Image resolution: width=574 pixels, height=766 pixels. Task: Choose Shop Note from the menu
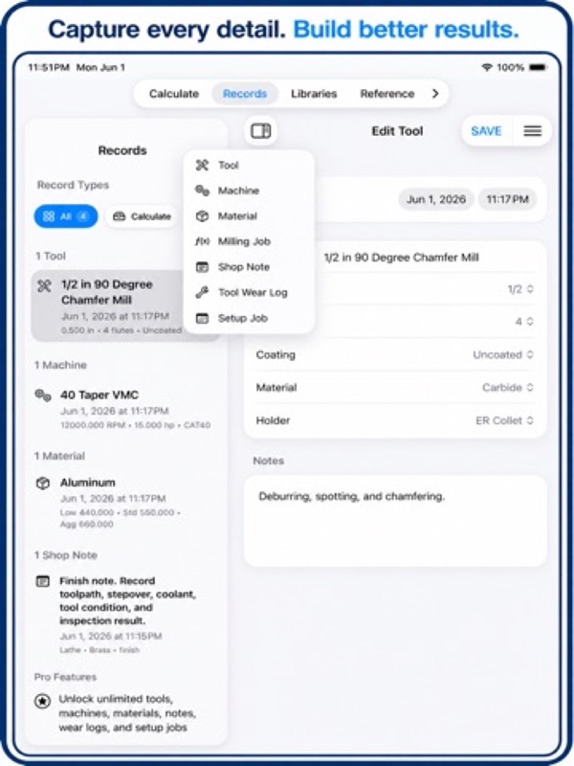[x=249, y=267]
